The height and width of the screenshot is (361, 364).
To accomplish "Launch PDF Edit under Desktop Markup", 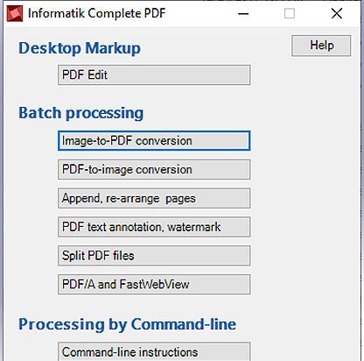I will [154, 75].
